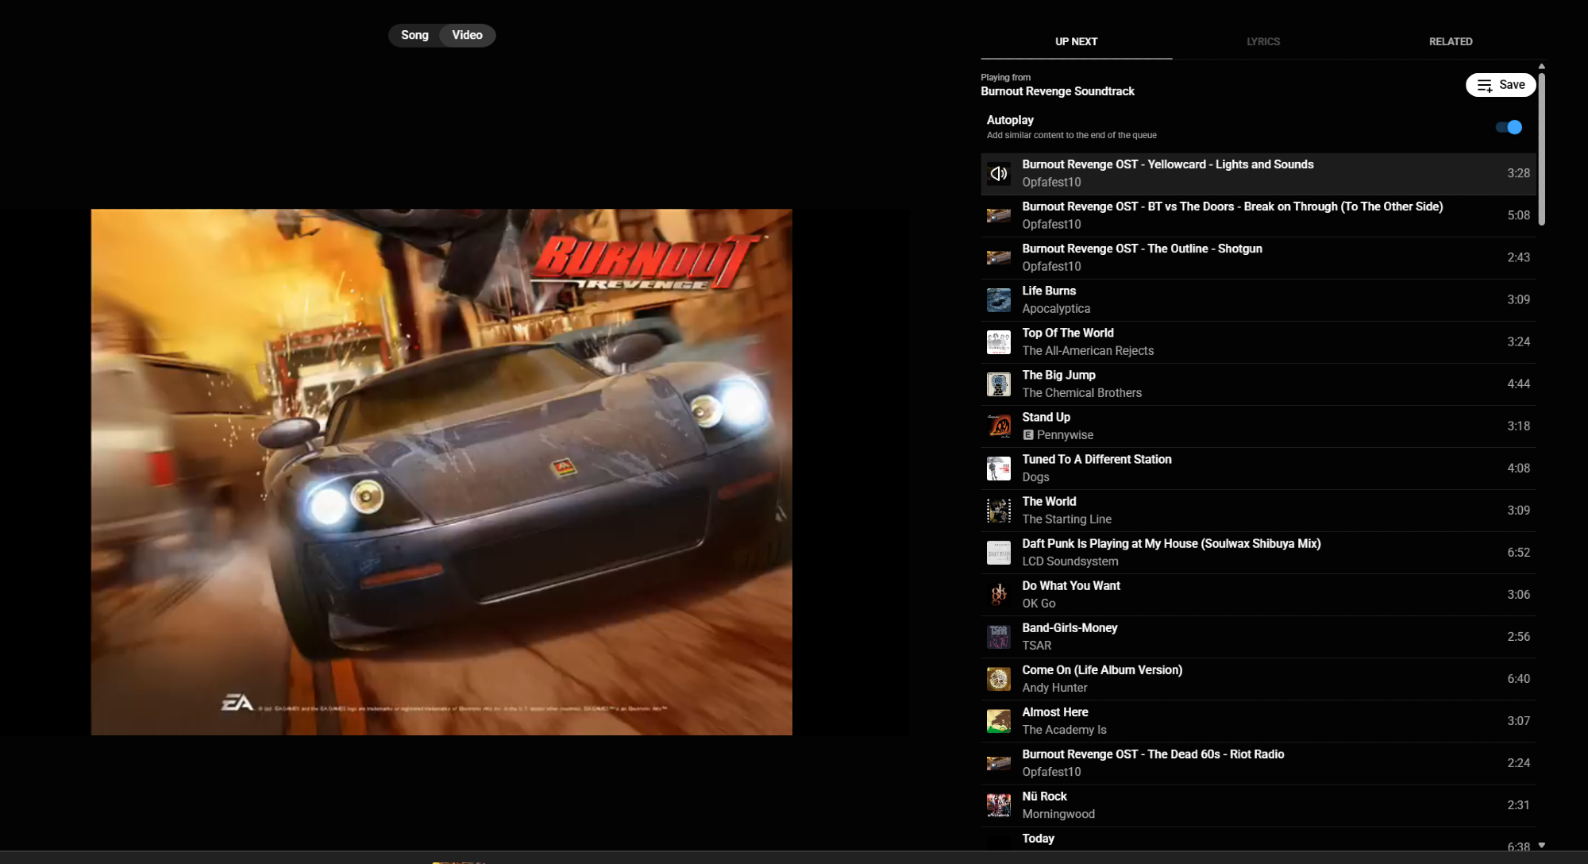Open the Apocalyptica artist link
The image size is (1588, 864).
point(1055,309)
